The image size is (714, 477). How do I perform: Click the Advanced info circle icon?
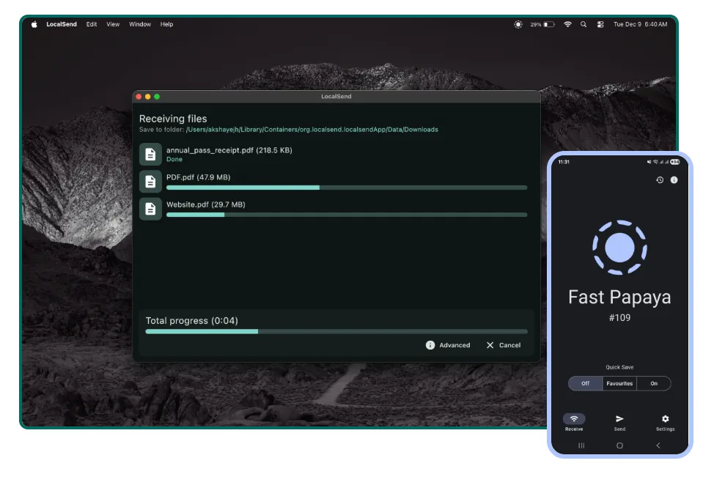430,345
